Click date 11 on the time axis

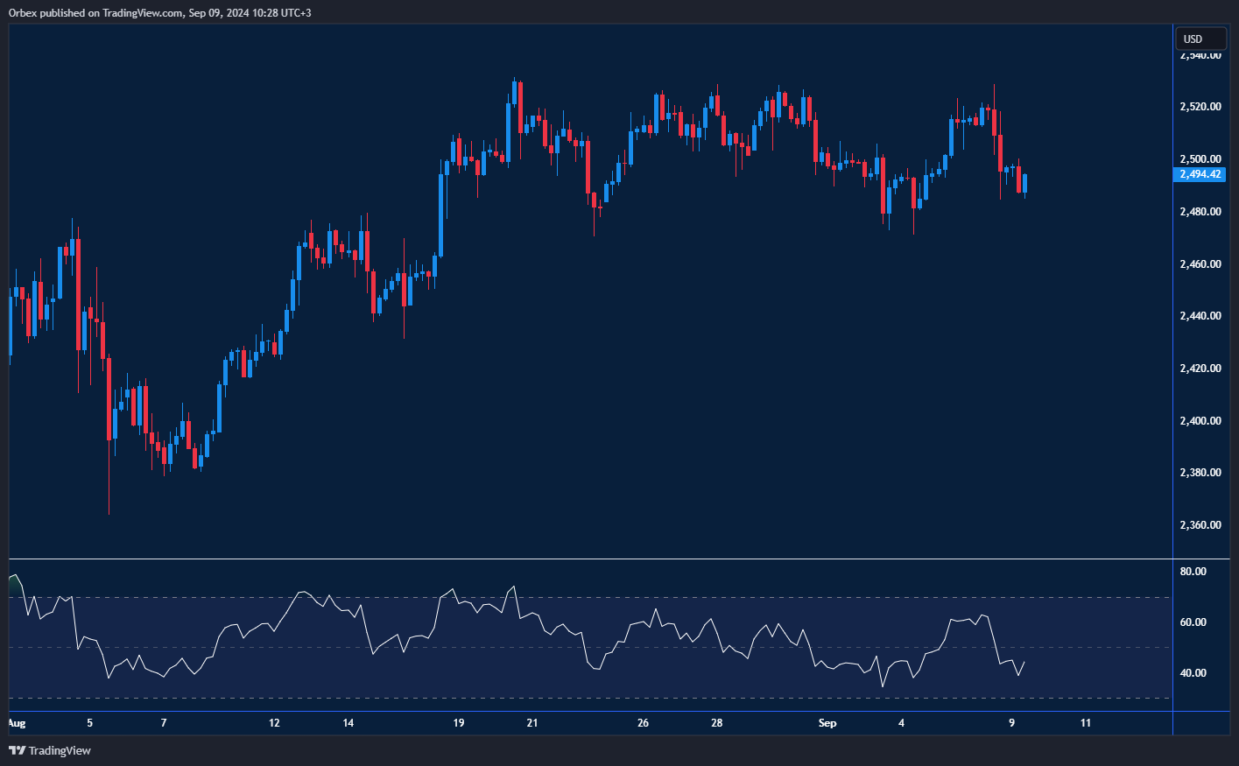point(1086,723)
